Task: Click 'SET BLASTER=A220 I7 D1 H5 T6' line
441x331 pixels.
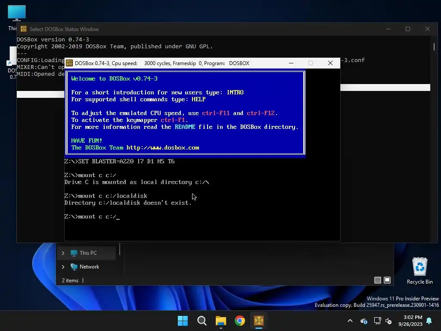Action: 120,162
